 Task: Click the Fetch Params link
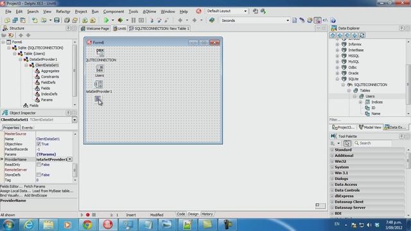[x=35, y=186]
